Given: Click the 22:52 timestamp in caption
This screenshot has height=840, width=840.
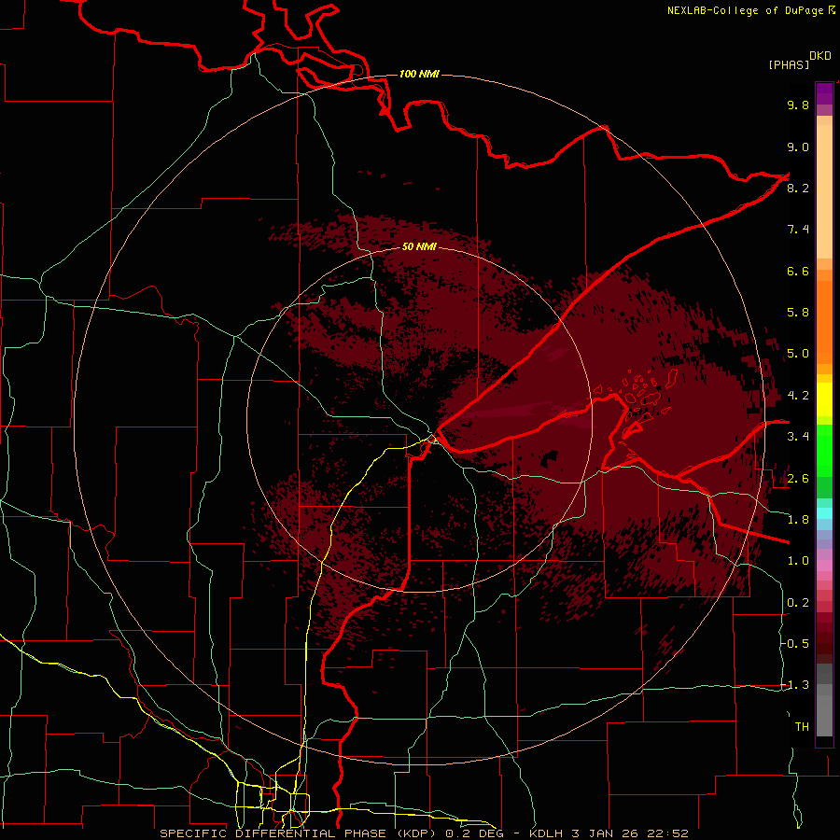Looking at the screenshot, I should click(667, 833).
